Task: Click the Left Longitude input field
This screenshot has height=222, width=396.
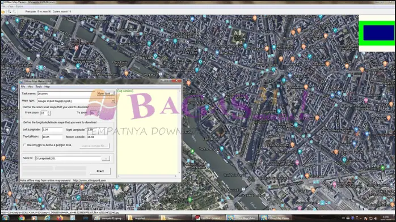Action: (52, 130)
